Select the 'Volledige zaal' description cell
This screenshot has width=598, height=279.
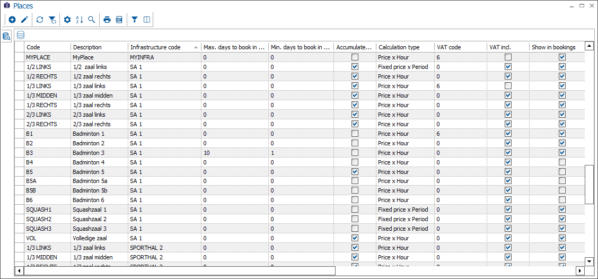99,238
